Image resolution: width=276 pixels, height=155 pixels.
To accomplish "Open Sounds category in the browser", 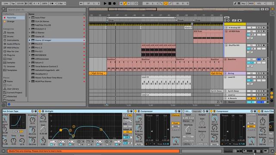I will point(10,33).
